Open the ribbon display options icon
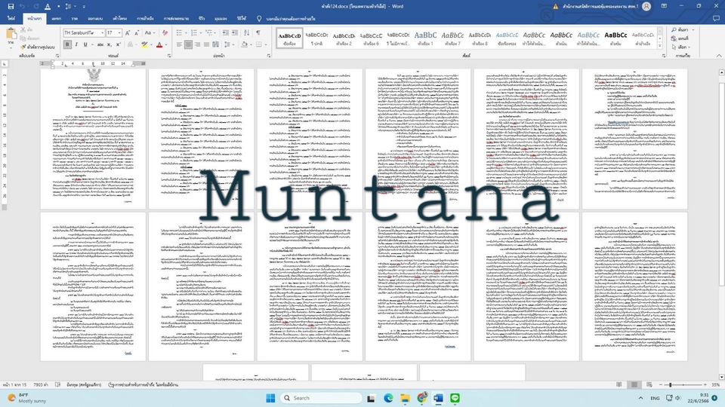 coord(664,7)
